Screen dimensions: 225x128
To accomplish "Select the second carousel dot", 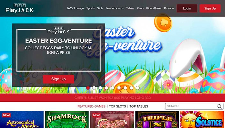I will click(94, 88).
